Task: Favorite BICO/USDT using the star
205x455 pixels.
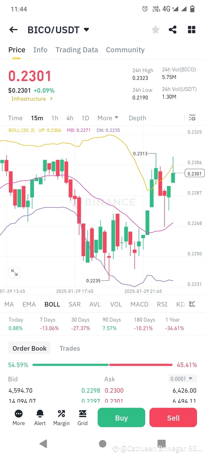Action: pyautogui.click(x=155, y=29)
